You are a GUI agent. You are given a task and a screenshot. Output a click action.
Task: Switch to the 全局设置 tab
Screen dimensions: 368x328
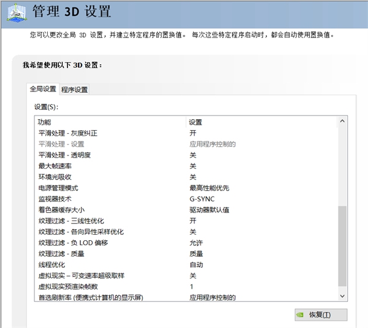[43, 89]
